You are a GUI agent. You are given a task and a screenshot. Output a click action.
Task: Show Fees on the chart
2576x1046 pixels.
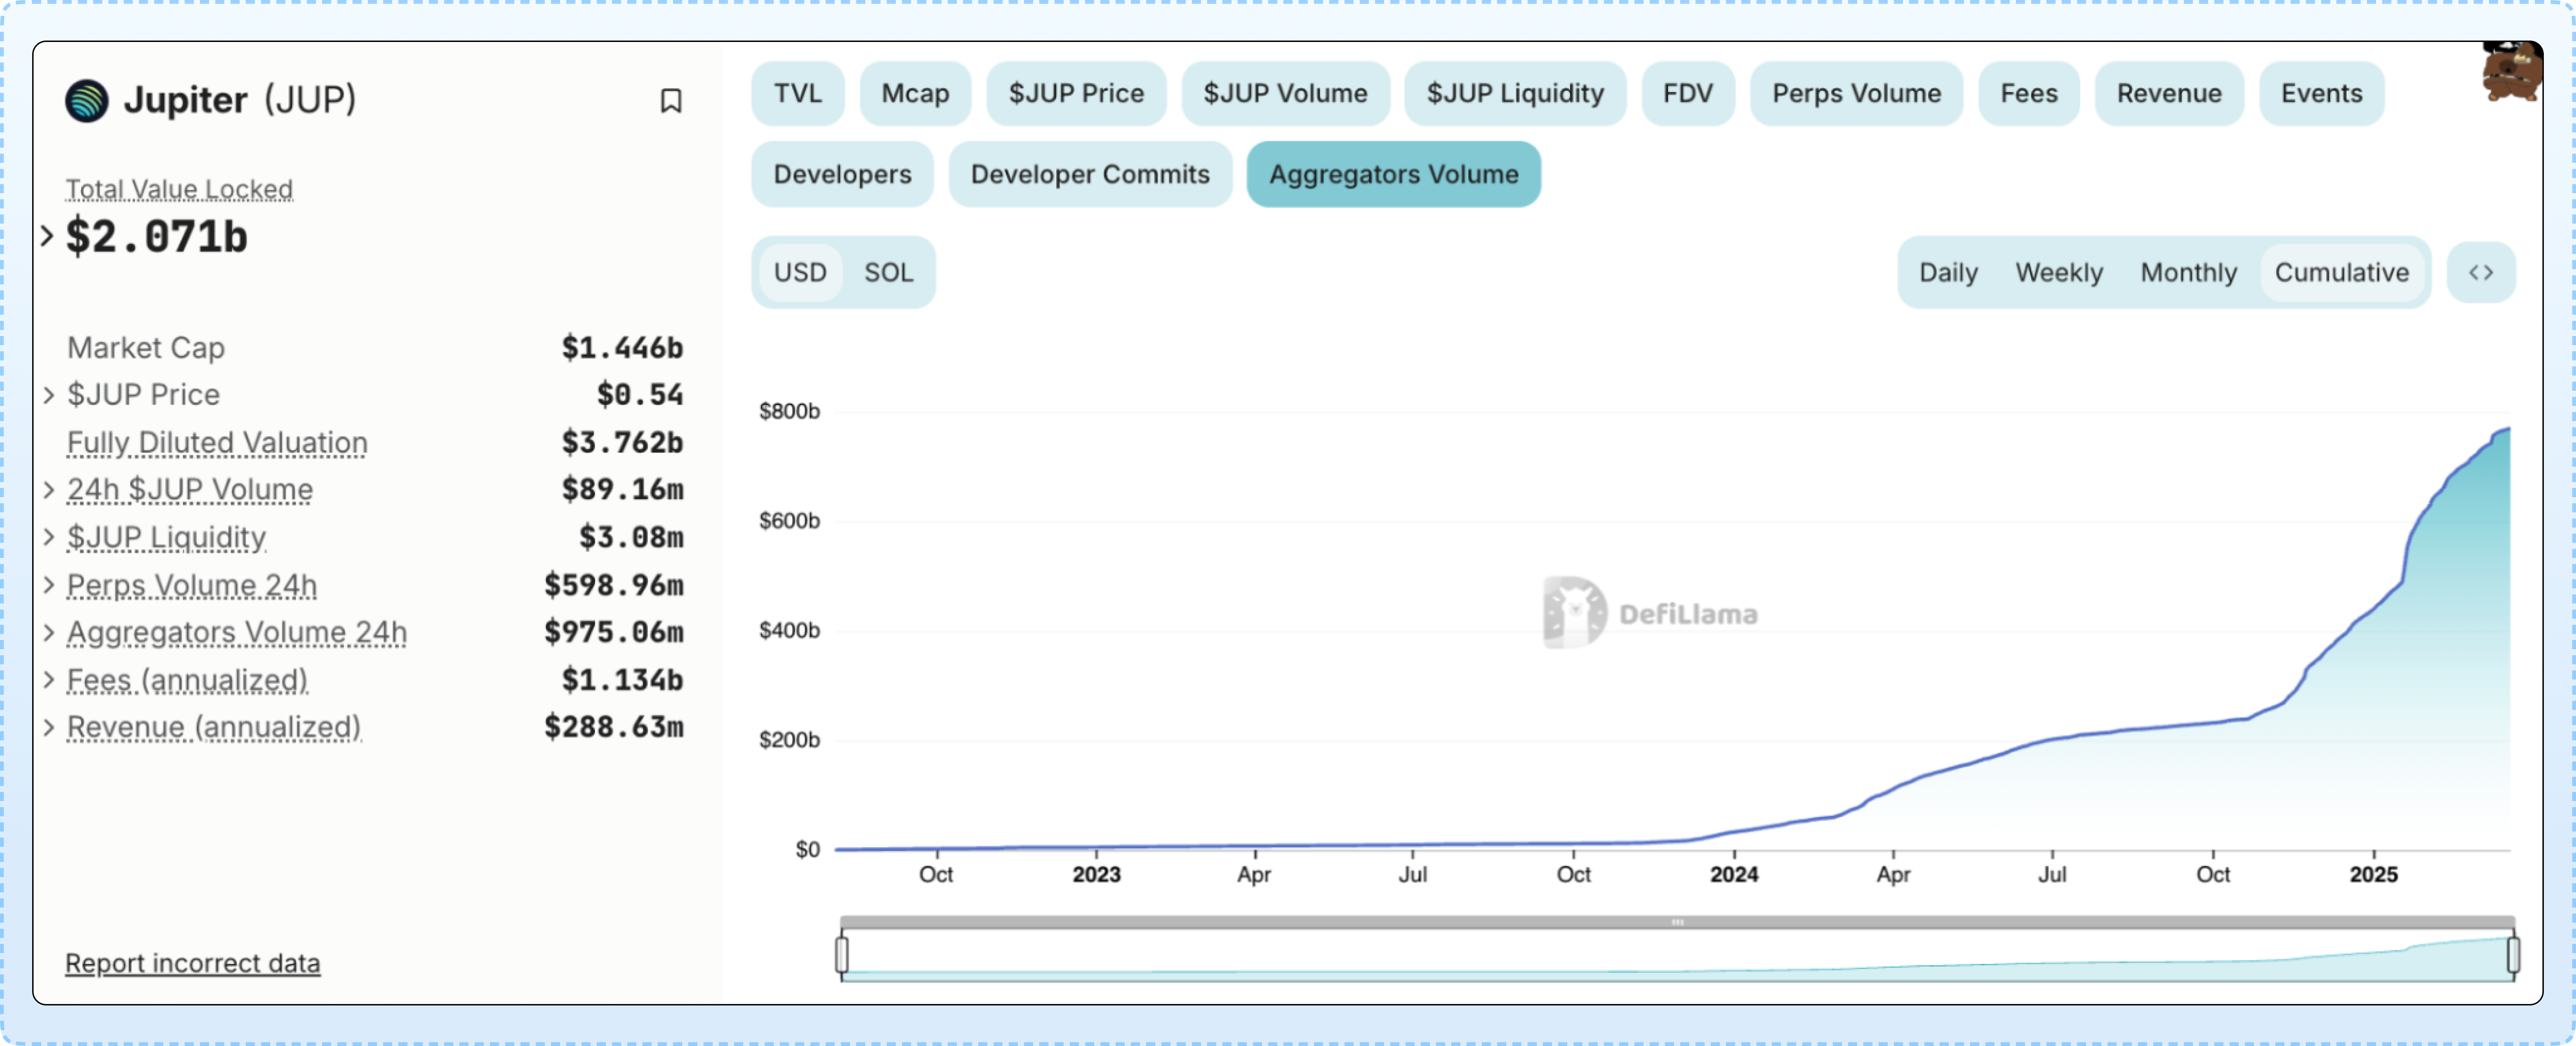point(2029,94)
